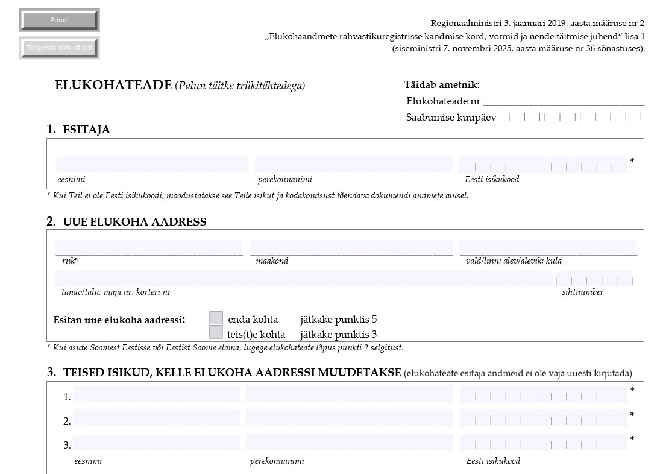
Task: Click row 1 isikukood boxes in section 3
Action: click(542, 396)
